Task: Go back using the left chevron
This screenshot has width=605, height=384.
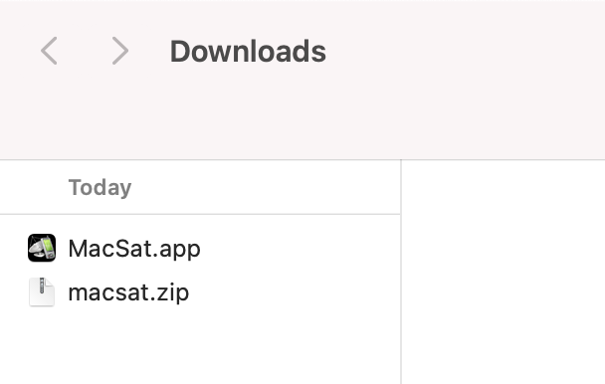Action: pos(49,51)
